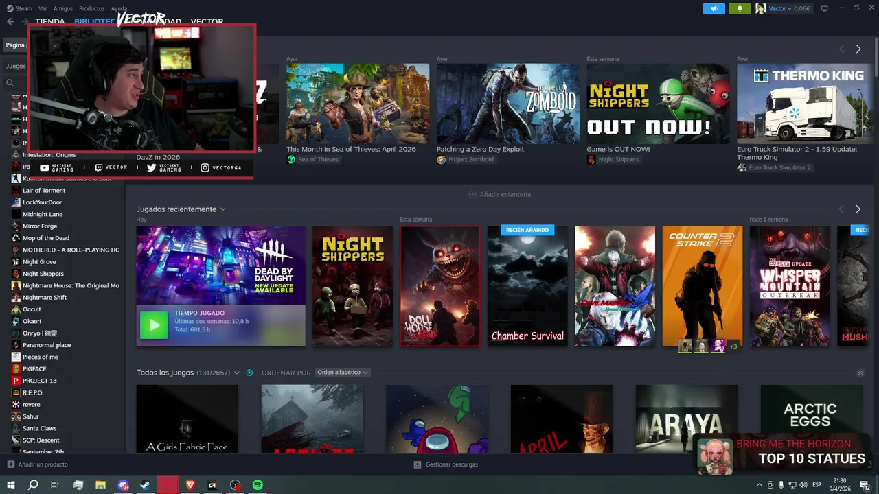Image resolution: width=879 pixels, height=494 pixels.
Task: Click the Vector profile avatar picture
Action: (760, 8)
